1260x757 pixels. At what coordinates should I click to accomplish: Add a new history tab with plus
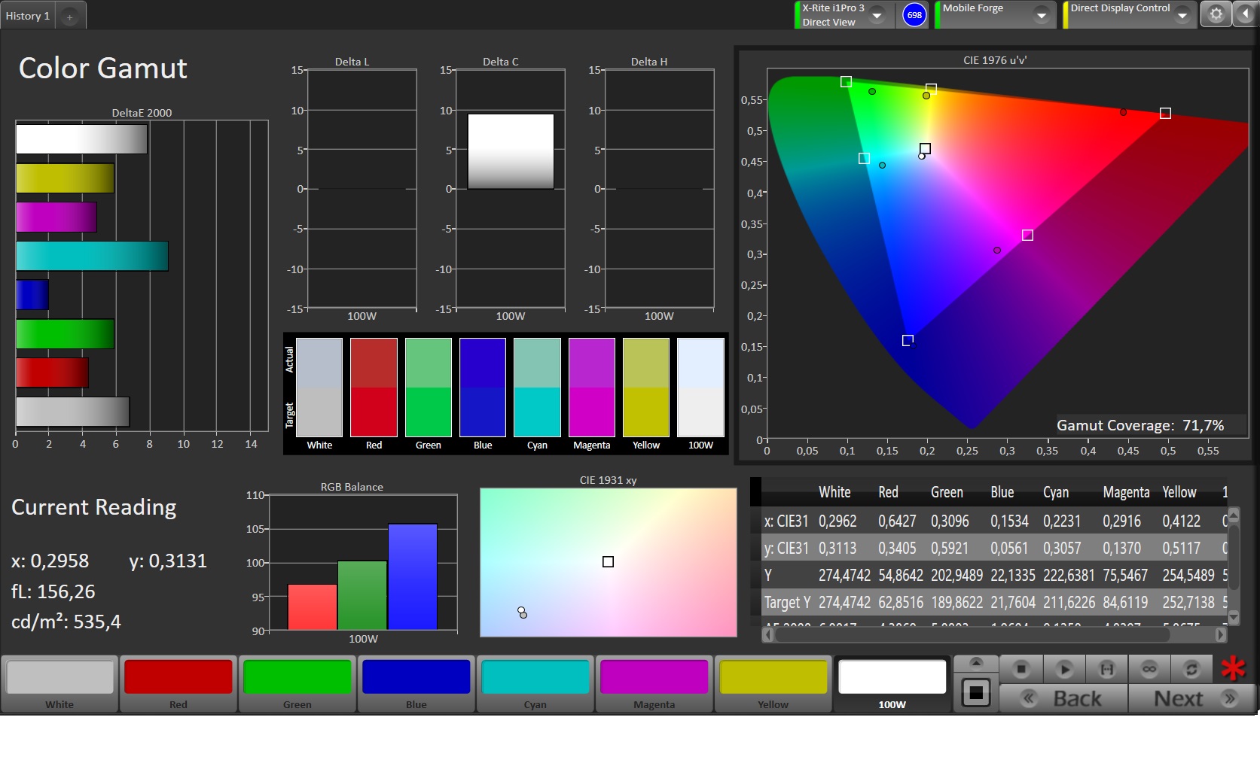pyautogui.click(x=69, y=17)
